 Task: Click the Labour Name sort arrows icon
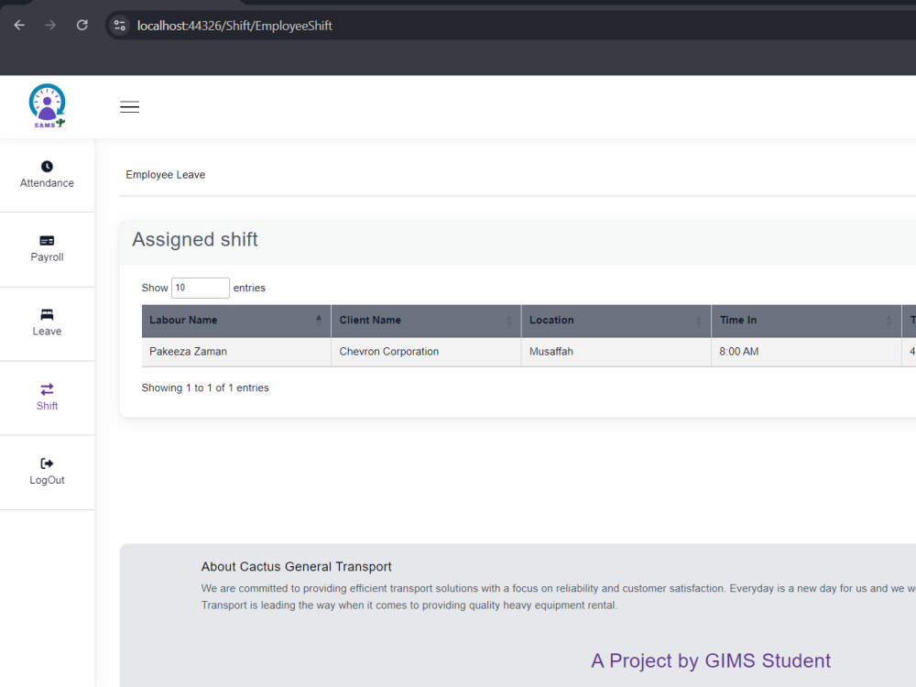point(319,320)
